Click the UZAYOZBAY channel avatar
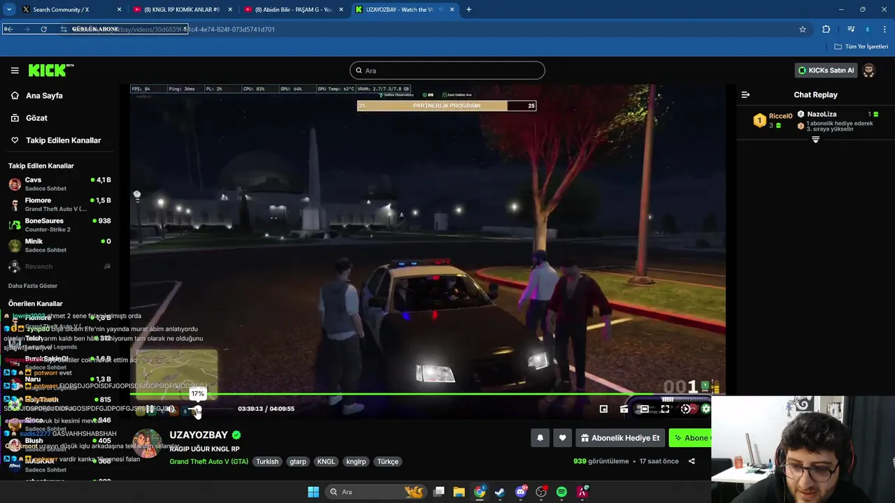 tap(147, 444)
